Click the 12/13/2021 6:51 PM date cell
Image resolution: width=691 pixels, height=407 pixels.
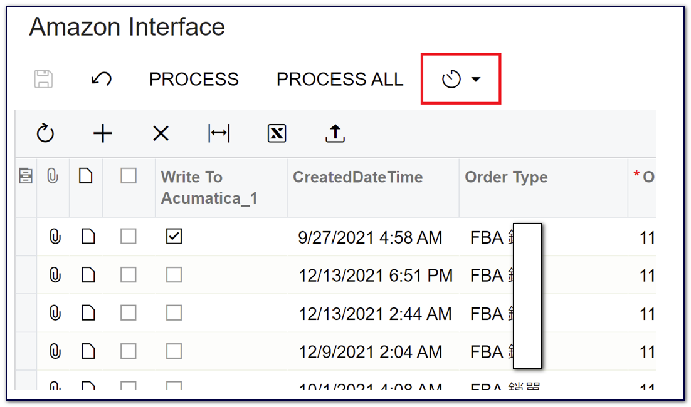pos(376,276)
